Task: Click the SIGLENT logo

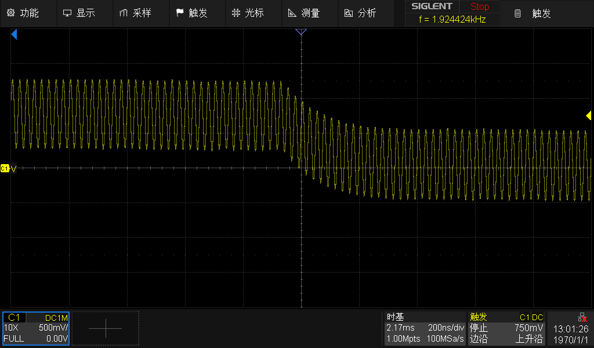Action: coord(432,6)
